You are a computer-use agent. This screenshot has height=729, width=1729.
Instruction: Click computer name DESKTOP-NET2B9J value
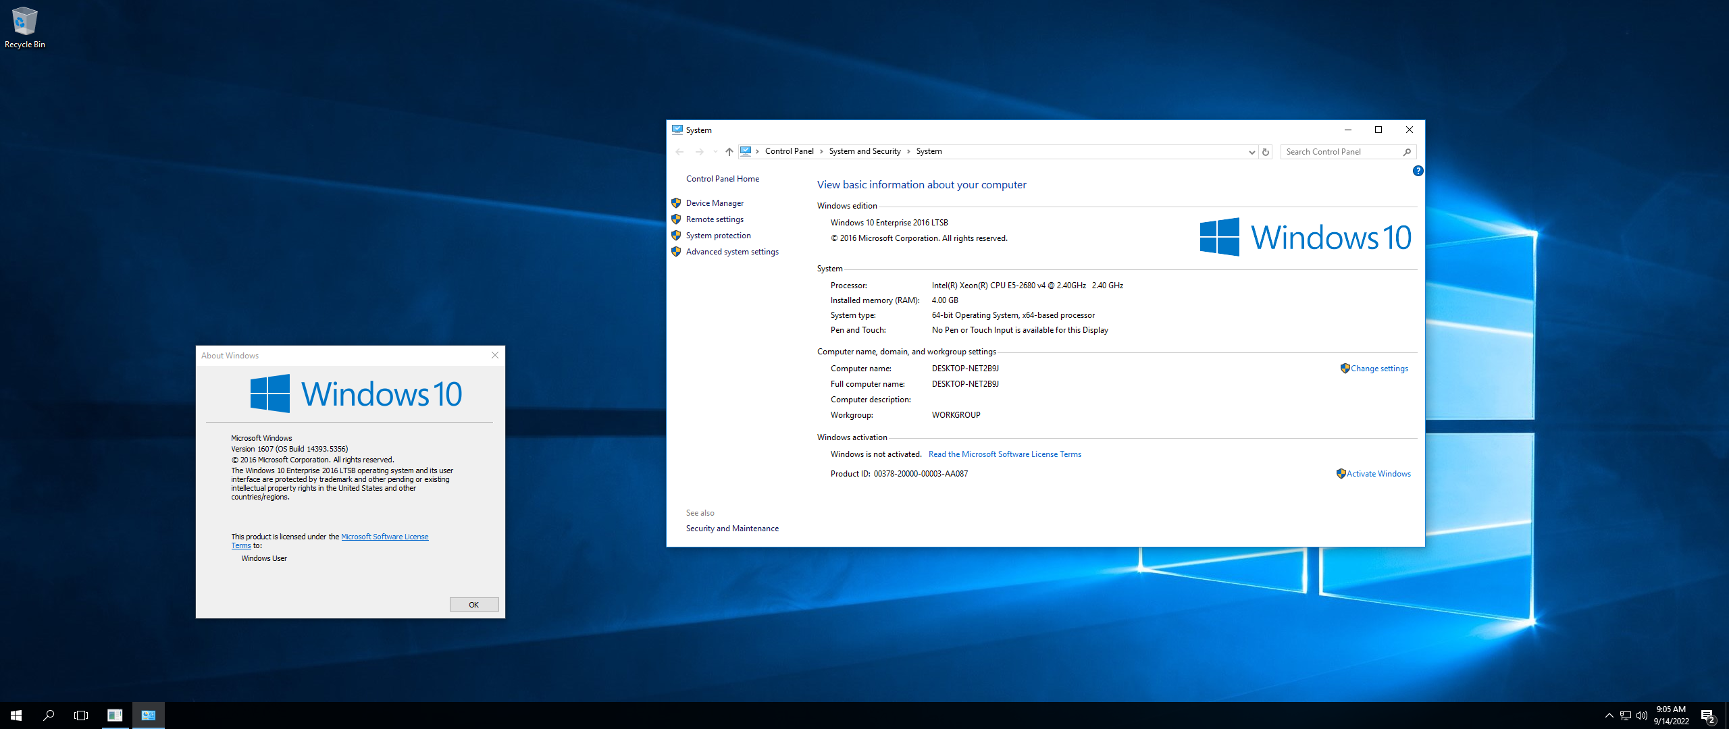965,369
